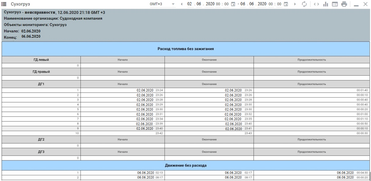
Task: Click the code brackets icon
Action: coord(316,4)
